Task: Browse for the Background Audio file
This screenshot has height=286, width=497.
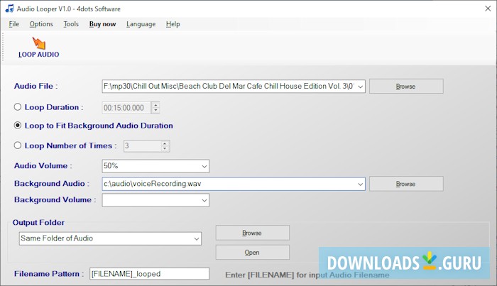Action: pyautogui.click(x=406, y=184)
